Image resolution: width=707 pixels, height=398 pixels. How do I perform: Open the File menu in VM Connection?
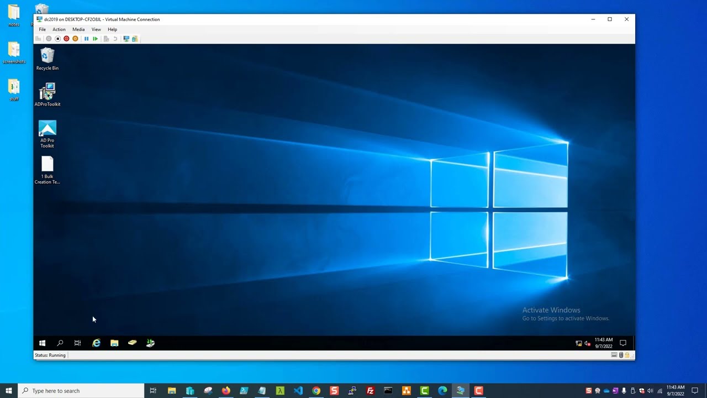(x=42, y=29)
